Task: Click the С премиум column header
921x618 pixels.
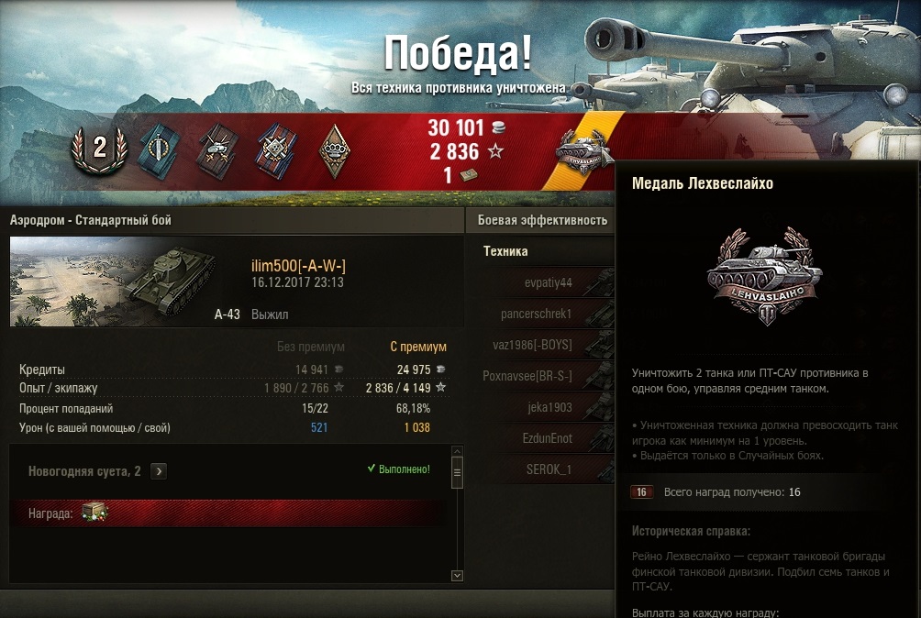Action: pos(418,347)
